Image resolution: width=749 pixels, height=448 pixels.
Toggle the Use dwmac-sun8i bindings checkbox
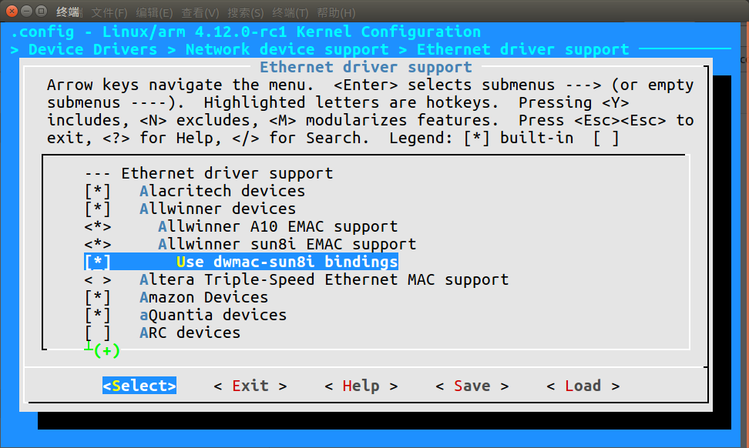97,262
